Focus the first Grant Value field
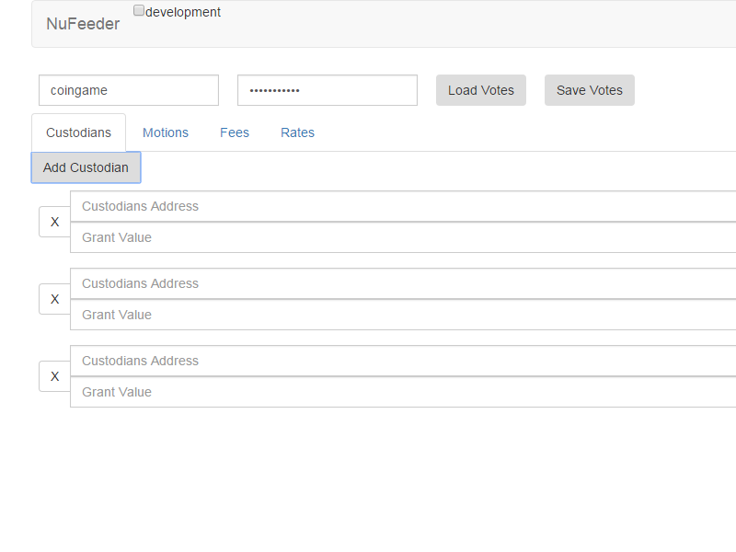The width and height of the screenshot is (736, 552). [x=403, y=237]
